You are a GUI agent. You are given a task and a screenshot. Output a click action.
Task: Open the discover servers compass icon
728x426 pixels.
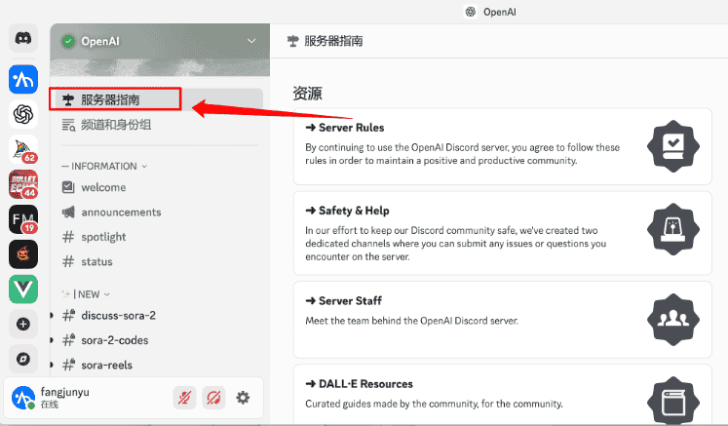(x=23, y=358)
